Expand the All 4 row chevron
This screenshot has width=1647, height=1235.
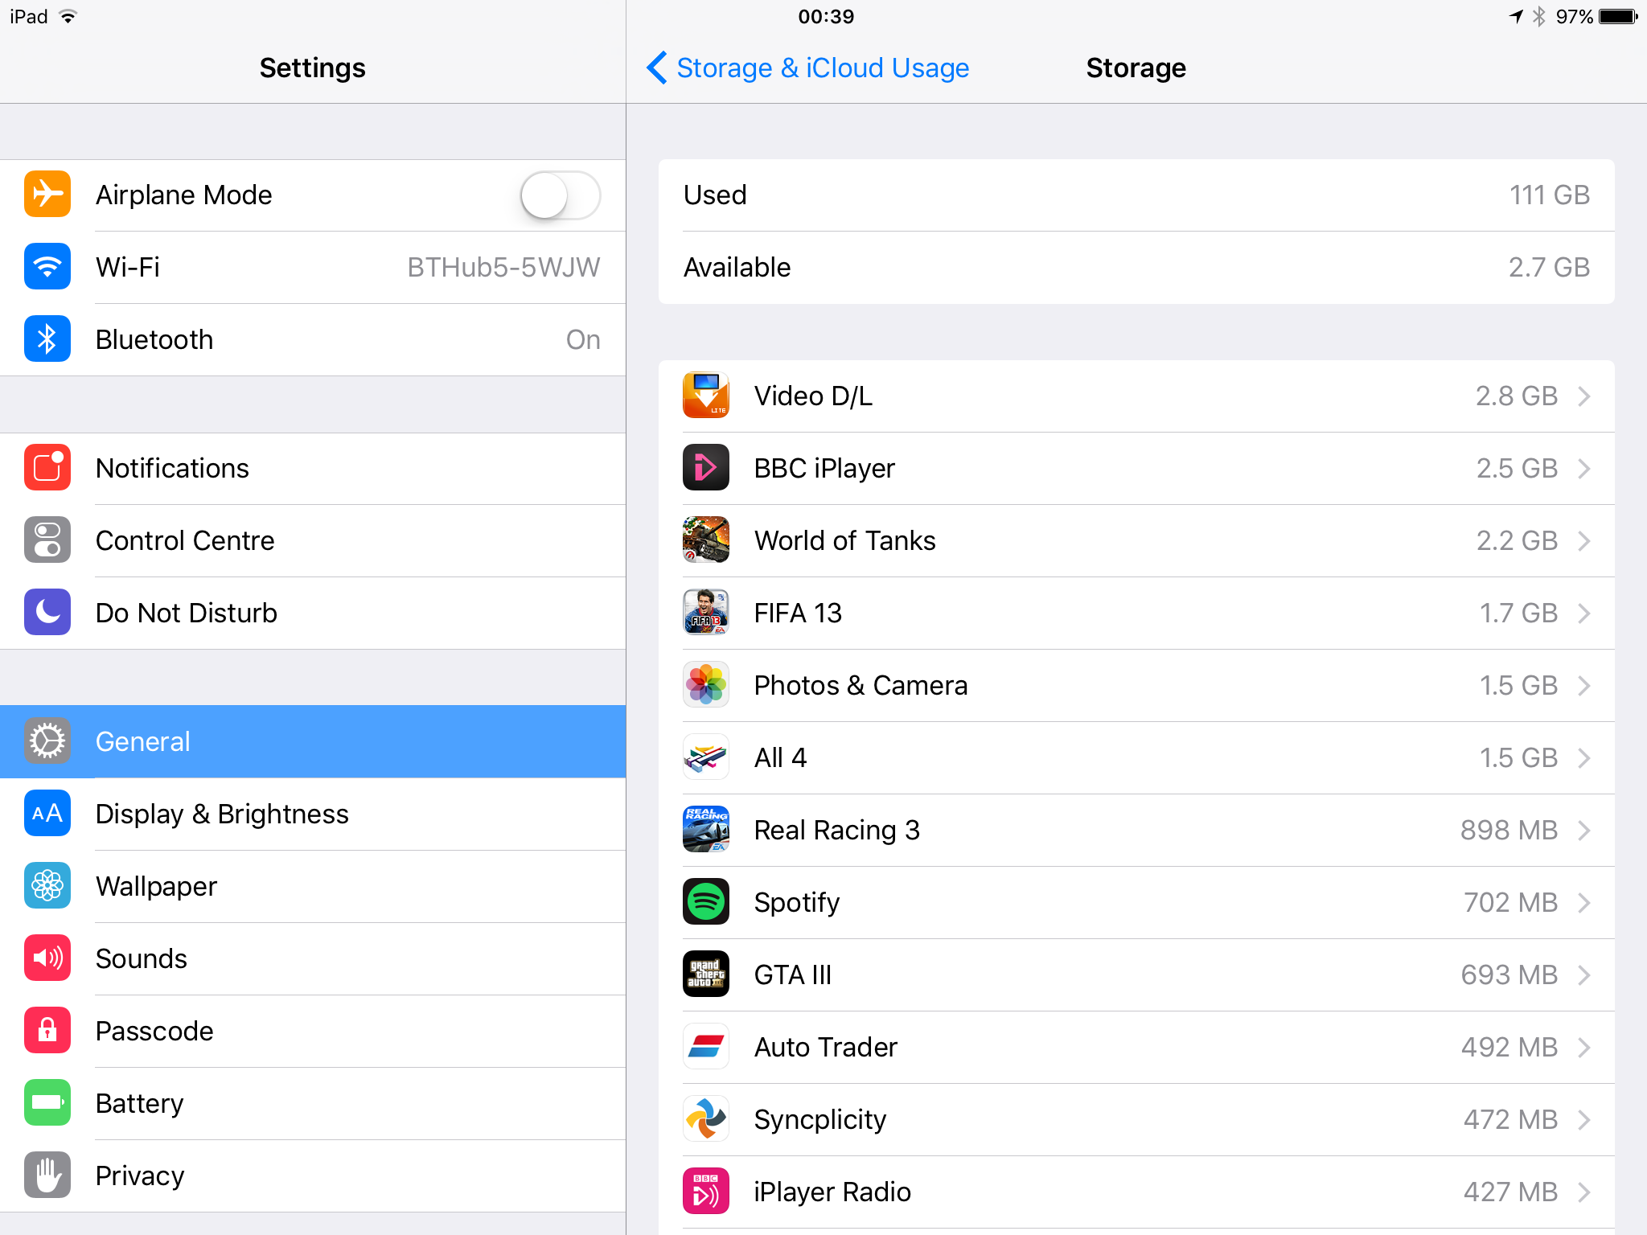point(1584,757)
